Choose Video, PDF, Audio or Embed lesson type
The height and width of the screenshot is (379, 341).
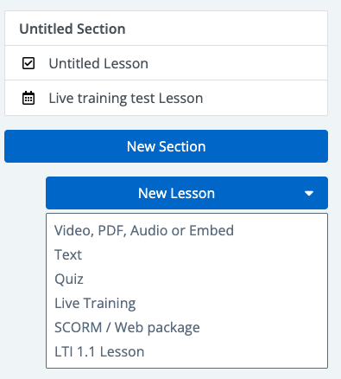tap(144, 230)
